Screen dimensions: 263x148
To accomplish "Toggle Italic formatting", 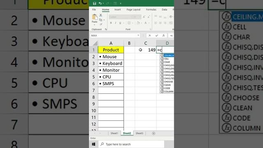I will click(x=115, y=23).
